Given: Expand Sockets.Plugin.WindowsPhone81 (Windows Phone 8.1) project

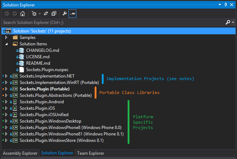Looking at the screenshot, I should [x=6, y=134].
